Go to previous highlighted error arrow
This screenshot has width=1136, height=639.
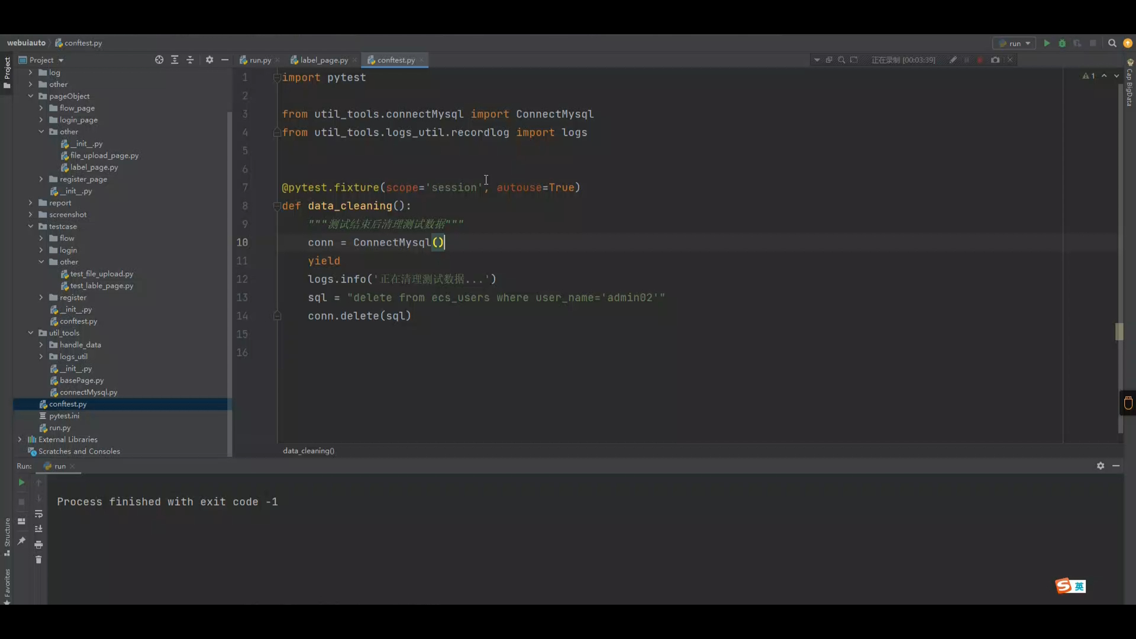point(1104,76)
